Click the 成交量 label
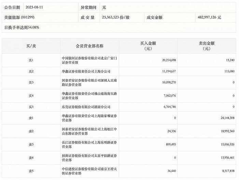The height and width of the screenshot is (180, 239). (x=87, y=17)
